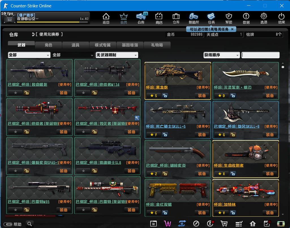Open the pink shopping cart icon

point(167,223)
